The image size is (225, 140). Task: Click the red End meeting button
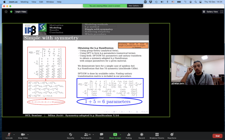pyautogui.click(x=217, y=136)
